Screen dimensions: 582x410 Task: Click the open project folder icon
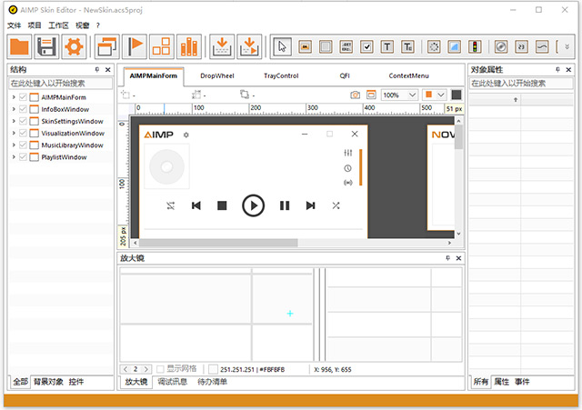pyautogui.click(x=19, y=46)
